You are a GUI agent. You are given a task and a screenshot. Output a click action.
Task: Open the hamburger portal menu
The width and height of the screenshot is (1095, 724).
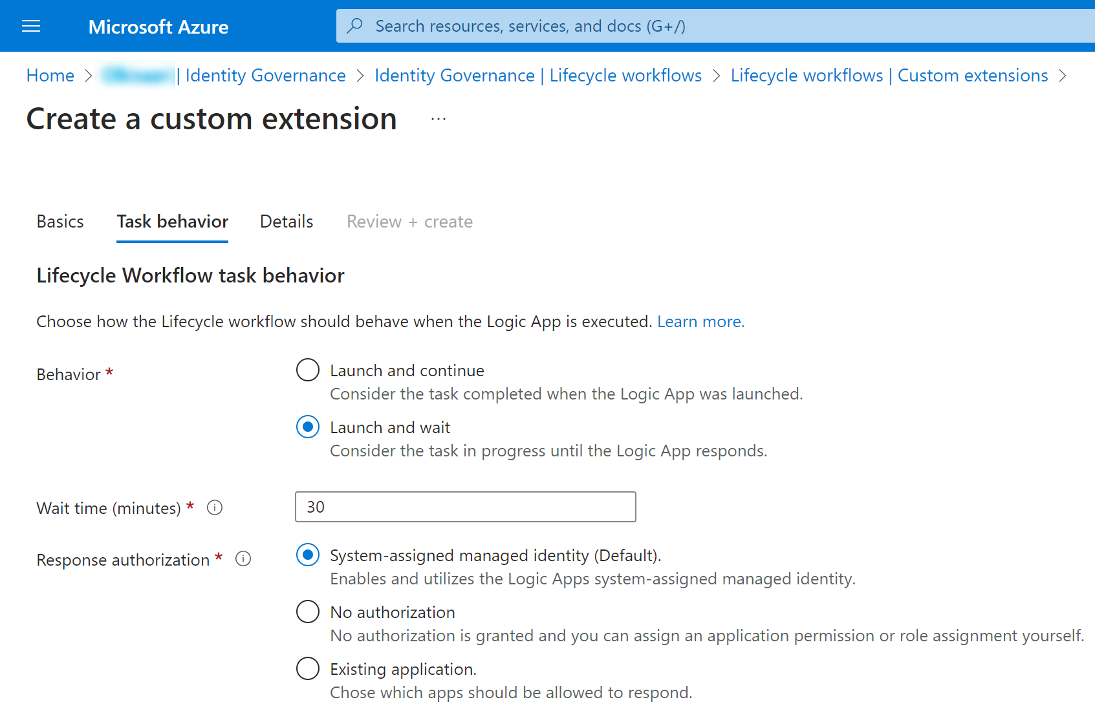pyautogui.click(x=31, y=27)
